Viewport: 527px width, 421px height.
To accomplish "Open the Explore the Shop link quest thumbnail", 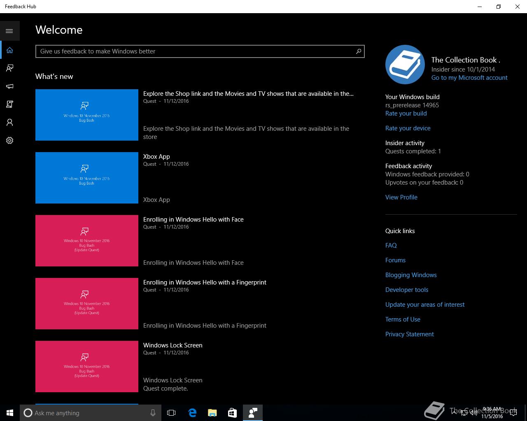I will click(x=87, y=115).
